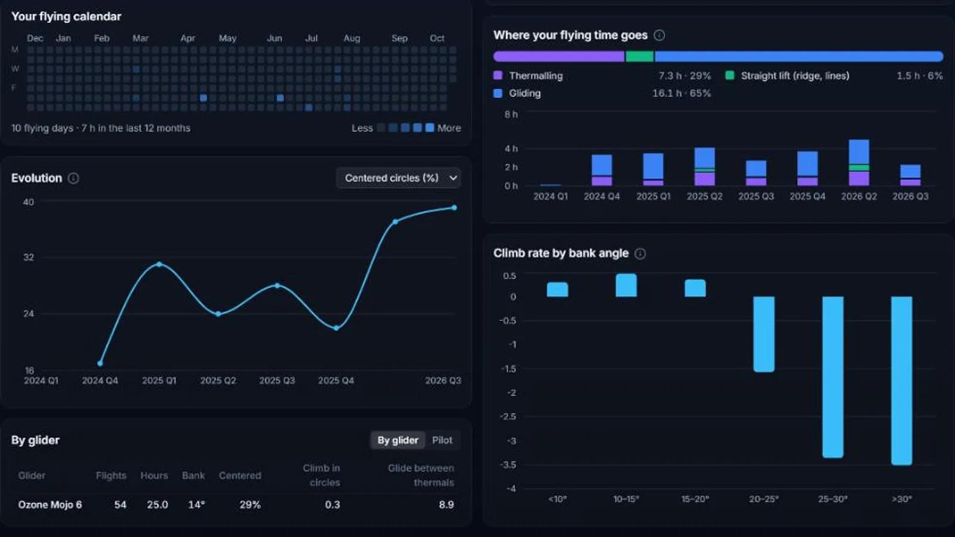Switch to the Pilot toggle option
Viewport: 955px width, 537px height.
442,440
